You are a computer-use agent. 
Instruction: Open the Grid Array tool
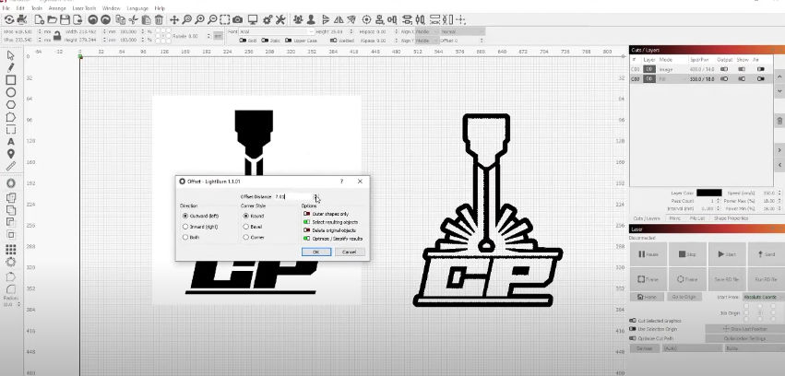tap(10, 249)
